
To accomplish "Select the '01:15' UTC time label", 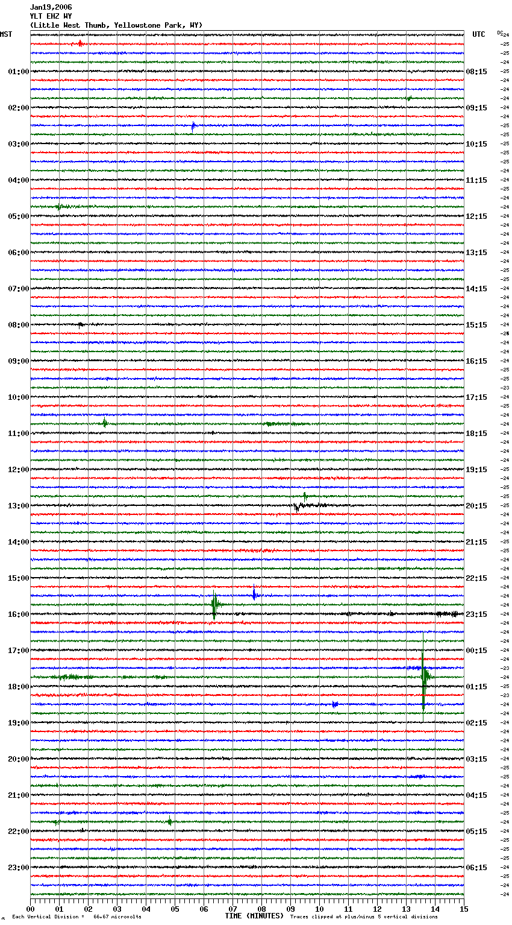I will [476, 687].
